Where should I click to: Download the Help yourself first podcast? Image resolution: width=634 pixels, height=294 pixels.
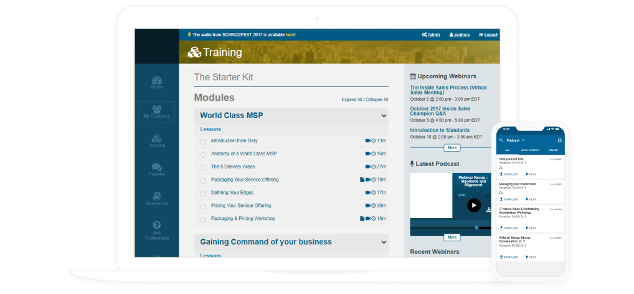(x=509, y=174)
